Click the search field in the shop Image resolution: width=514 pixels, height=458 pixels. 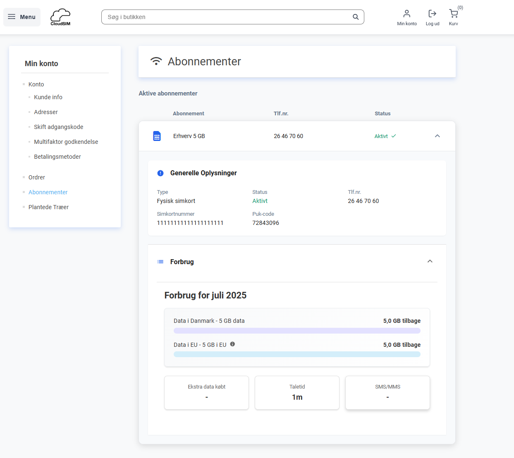[232, 17]
